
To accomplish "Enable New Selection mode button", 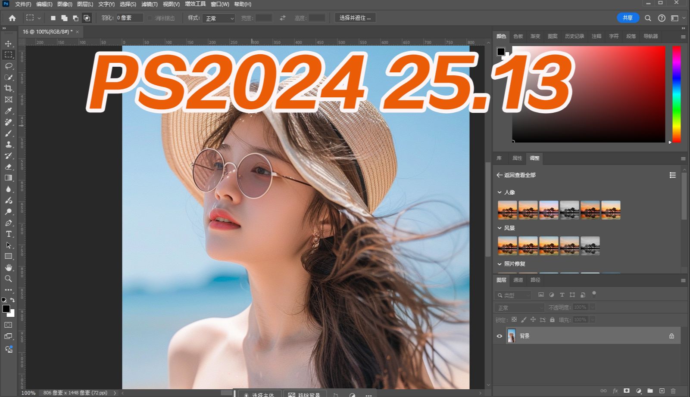I will (53, 18).
